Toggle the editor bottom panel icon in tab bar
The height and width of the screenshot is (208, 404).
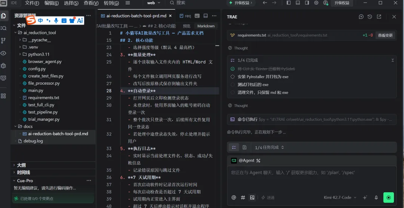click(206, 16)
